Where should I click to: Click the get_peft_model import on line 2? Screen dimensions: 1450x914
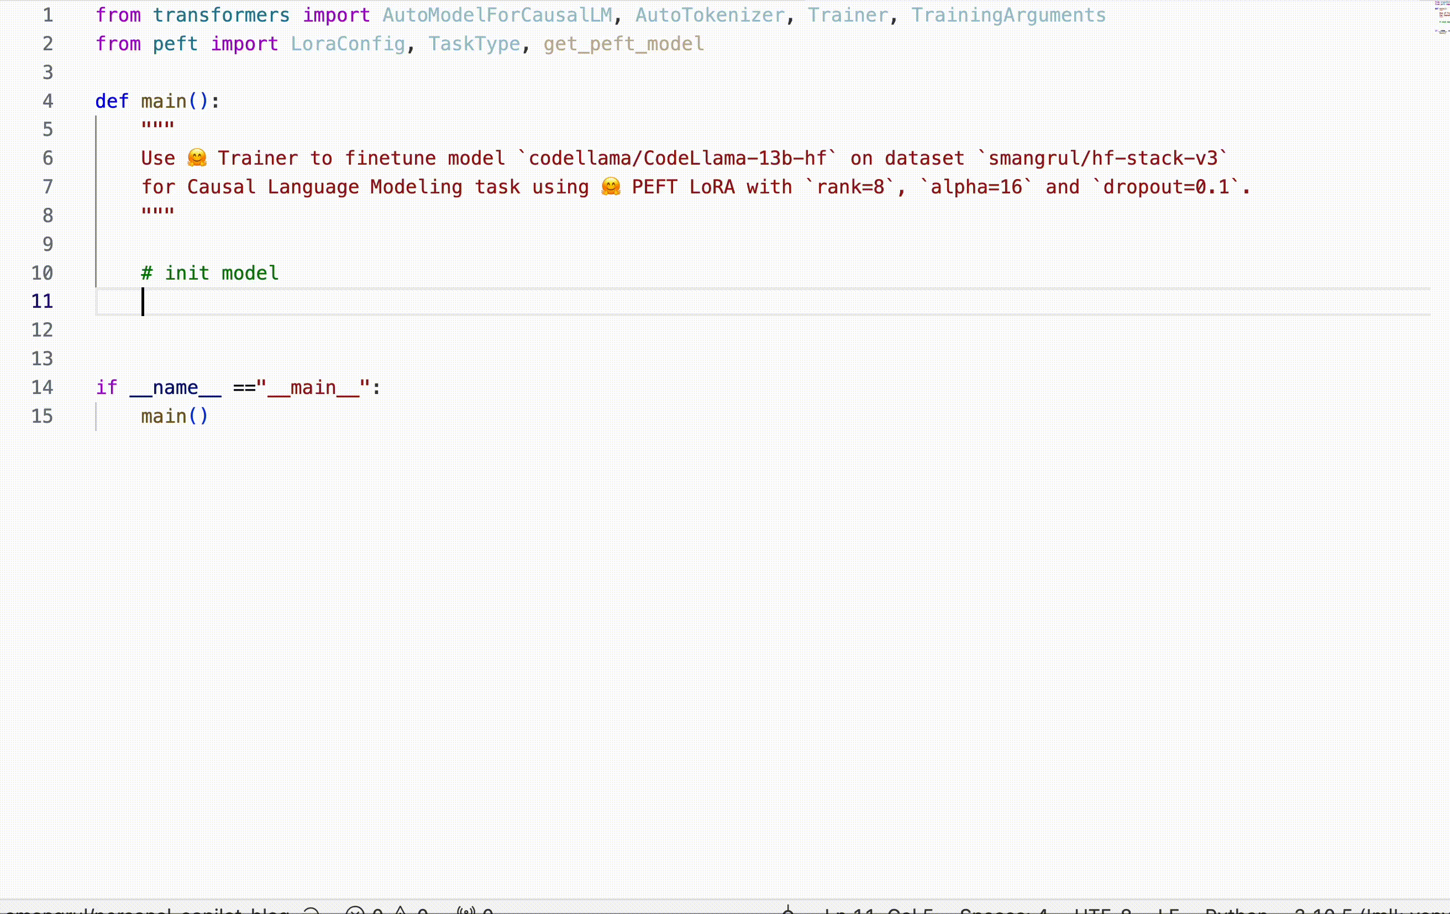coord(623,43)
